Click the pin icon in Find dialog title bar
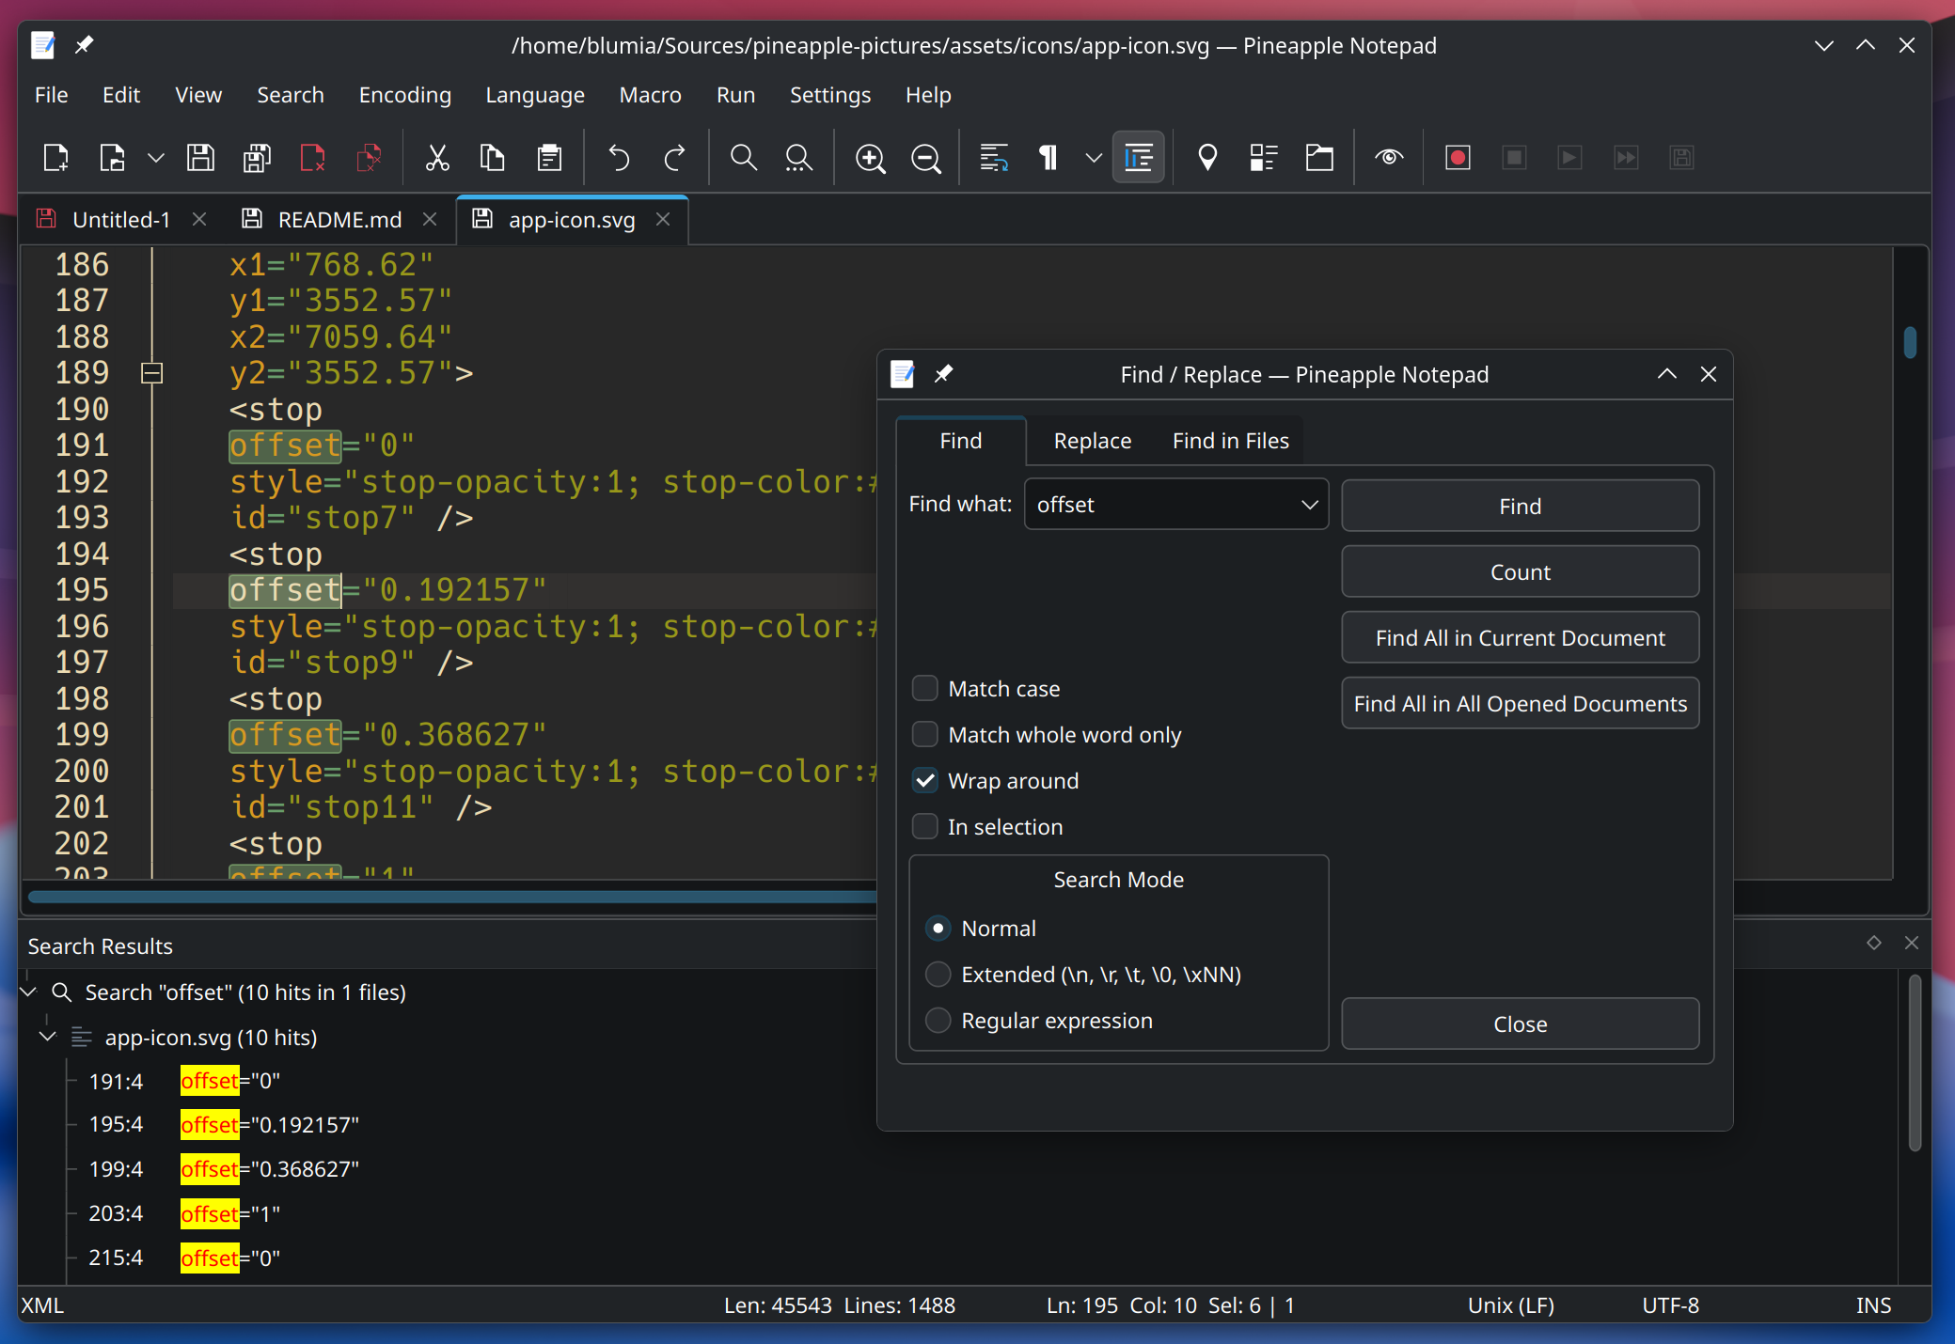The image size is (1955, 1344). coord(944,374)
